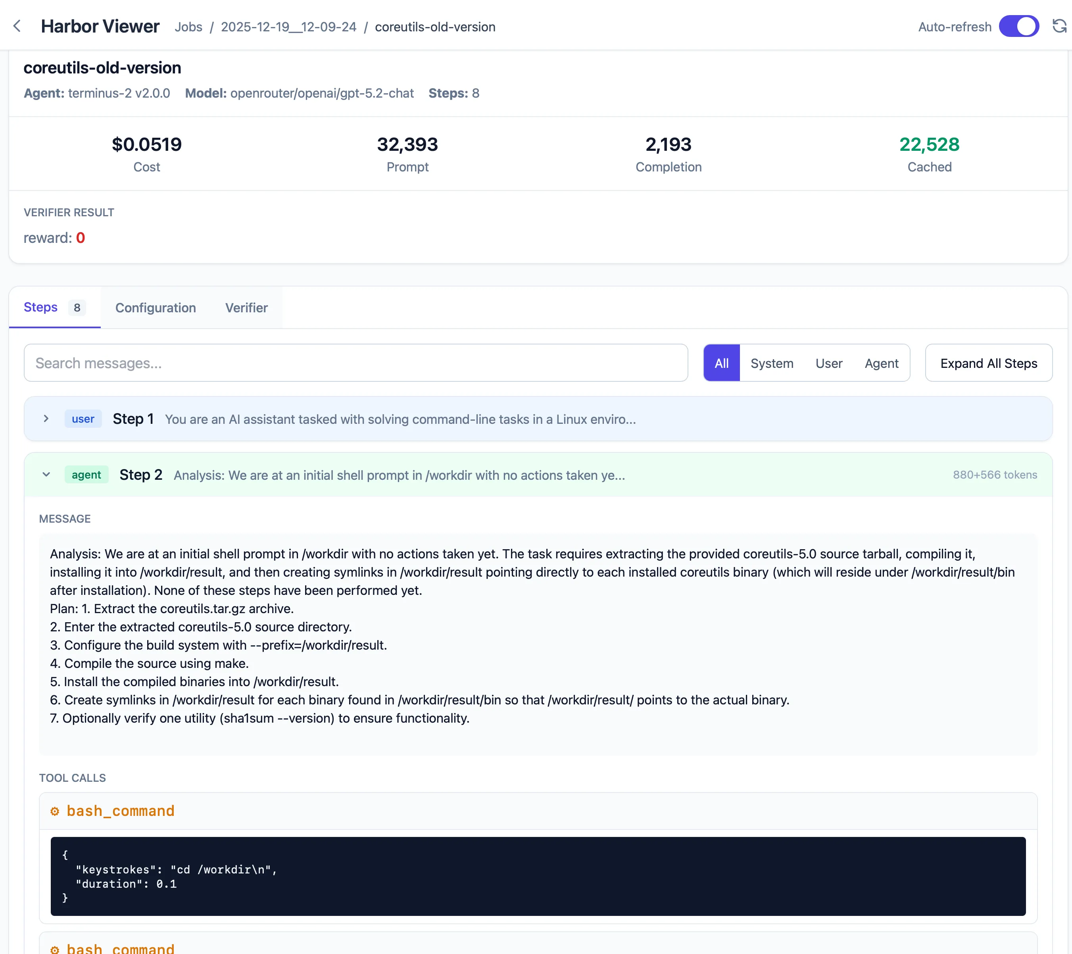Show only User messages

tap(829, 363)
